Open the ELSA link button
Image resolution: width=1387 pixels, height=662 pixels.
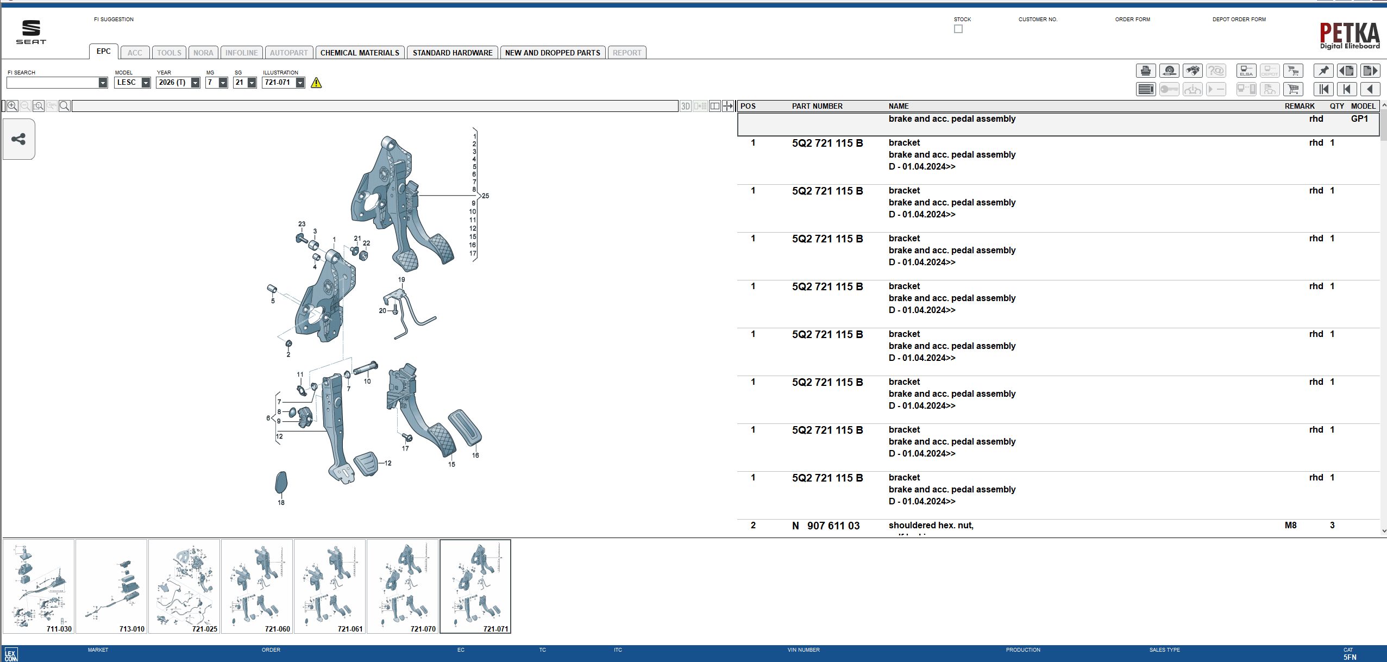point(1246,71)
